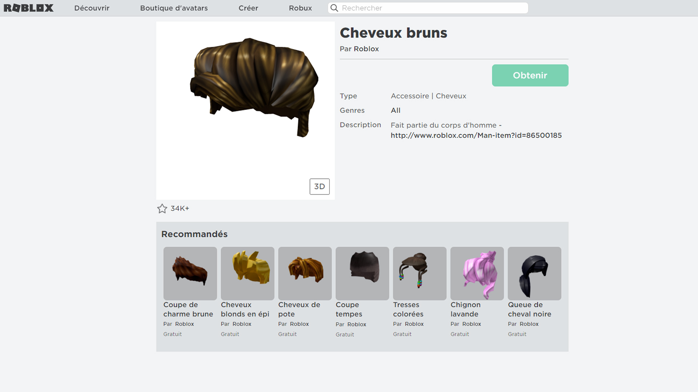This screenshot has width=698, height=392.
Task: Open the Man-item URL in description
Action: click(476, 135)
